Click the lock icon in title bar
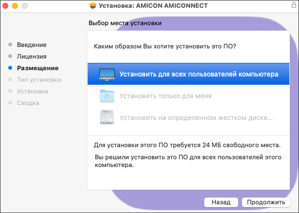299x213 pixels. pyautogui.click(x=293, y=6)
